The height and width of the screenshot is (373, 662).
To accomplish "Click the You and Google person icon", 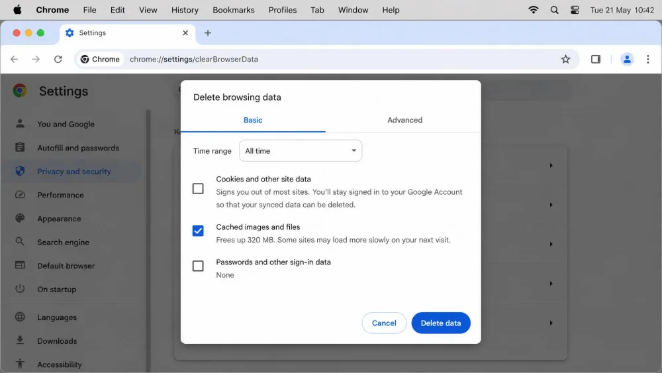I will (20, 123).
